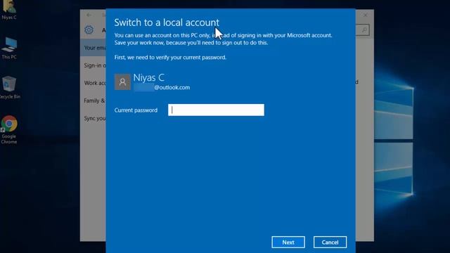Click the 'Current password' label
450x253 pixels.
(136, 110)
